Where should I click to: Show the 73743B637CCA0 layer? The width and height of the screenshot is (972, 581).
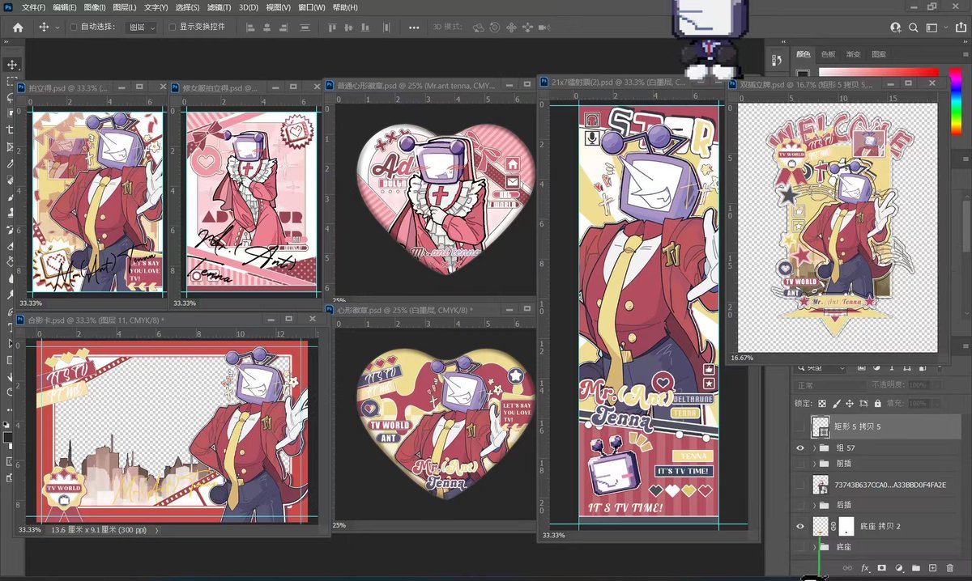pyautogui.click(x=800, y=485)
